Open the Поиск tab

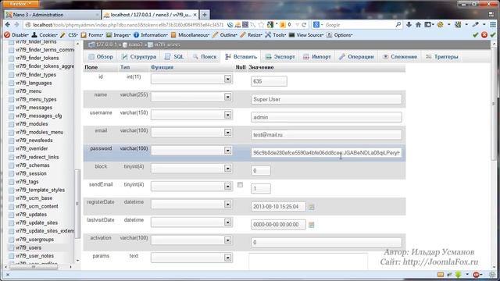pos(205,57)
